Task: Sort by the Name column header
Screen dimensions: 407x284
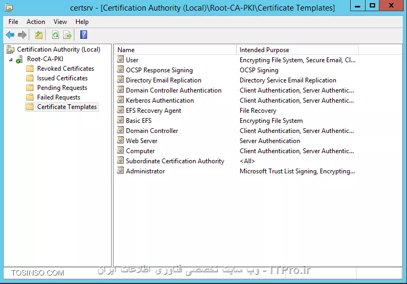Action: pos(175,50)
